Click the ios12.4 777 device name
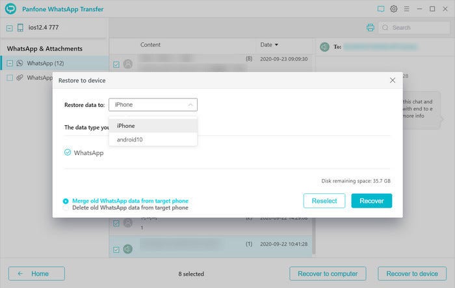 point(44,27)
